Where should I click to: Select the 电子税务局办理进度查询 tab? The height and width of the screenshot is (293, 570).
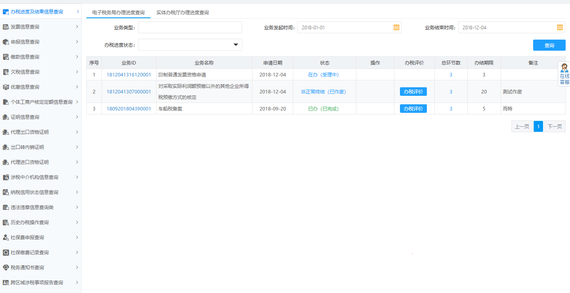pos(118,13)
